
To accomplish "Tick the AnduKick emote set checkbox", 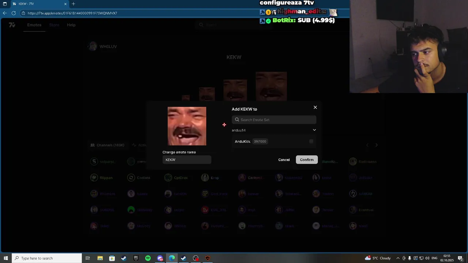I will 311,141.
